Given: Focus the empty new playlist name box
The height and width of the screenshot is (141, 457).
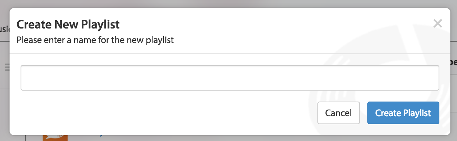Looking at the screenshot, I should [x=230, y=78].
